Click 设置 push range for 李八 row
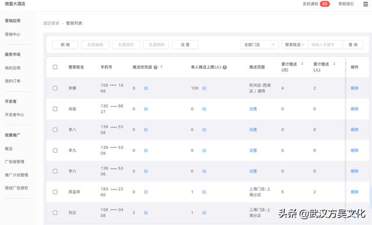372x225 pixels. (x=253, y=130)
